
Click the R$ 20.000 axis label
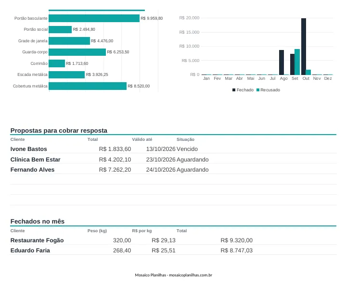[x=189, y=18]
